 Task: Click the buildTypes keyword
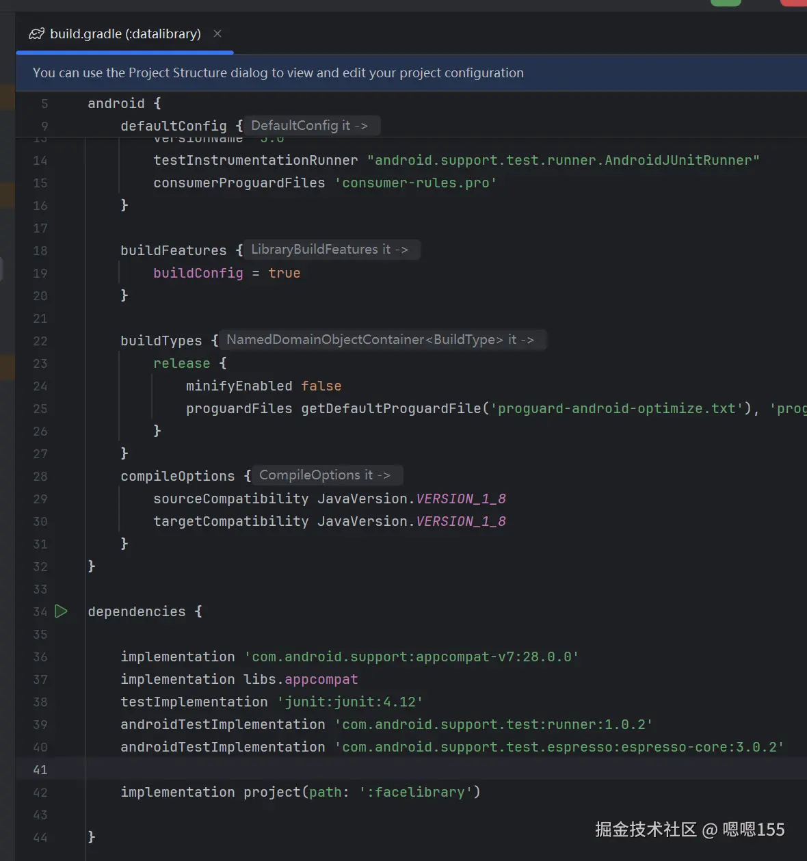[161, 341]
